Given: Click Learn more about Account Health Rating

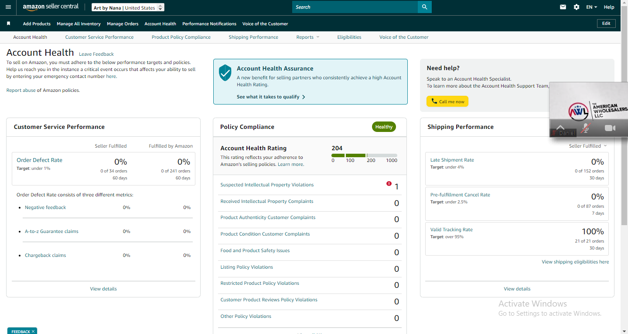Looking at the screenshot, I should 290,164.
